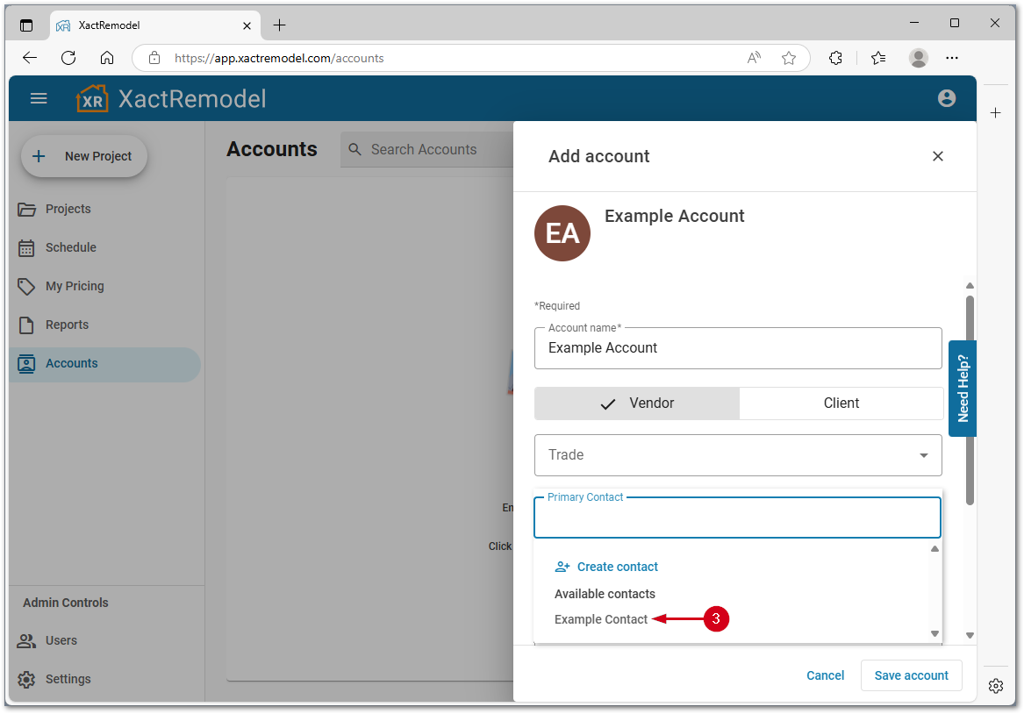Click the Accounts contact-card icon

(x=27, y=363)
